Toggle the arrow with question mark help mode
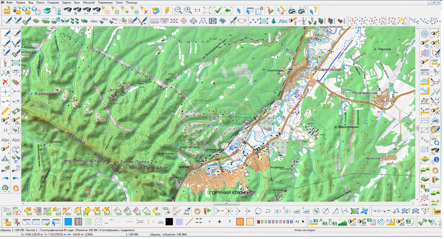444x239 pixels. pos(313,10)
